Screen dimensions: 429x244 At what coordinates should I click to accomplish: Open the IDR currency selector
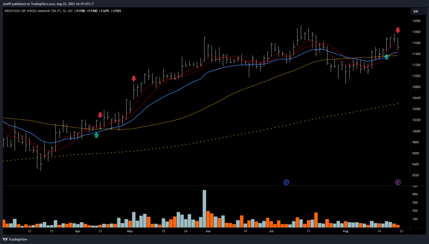pos(416,11)
